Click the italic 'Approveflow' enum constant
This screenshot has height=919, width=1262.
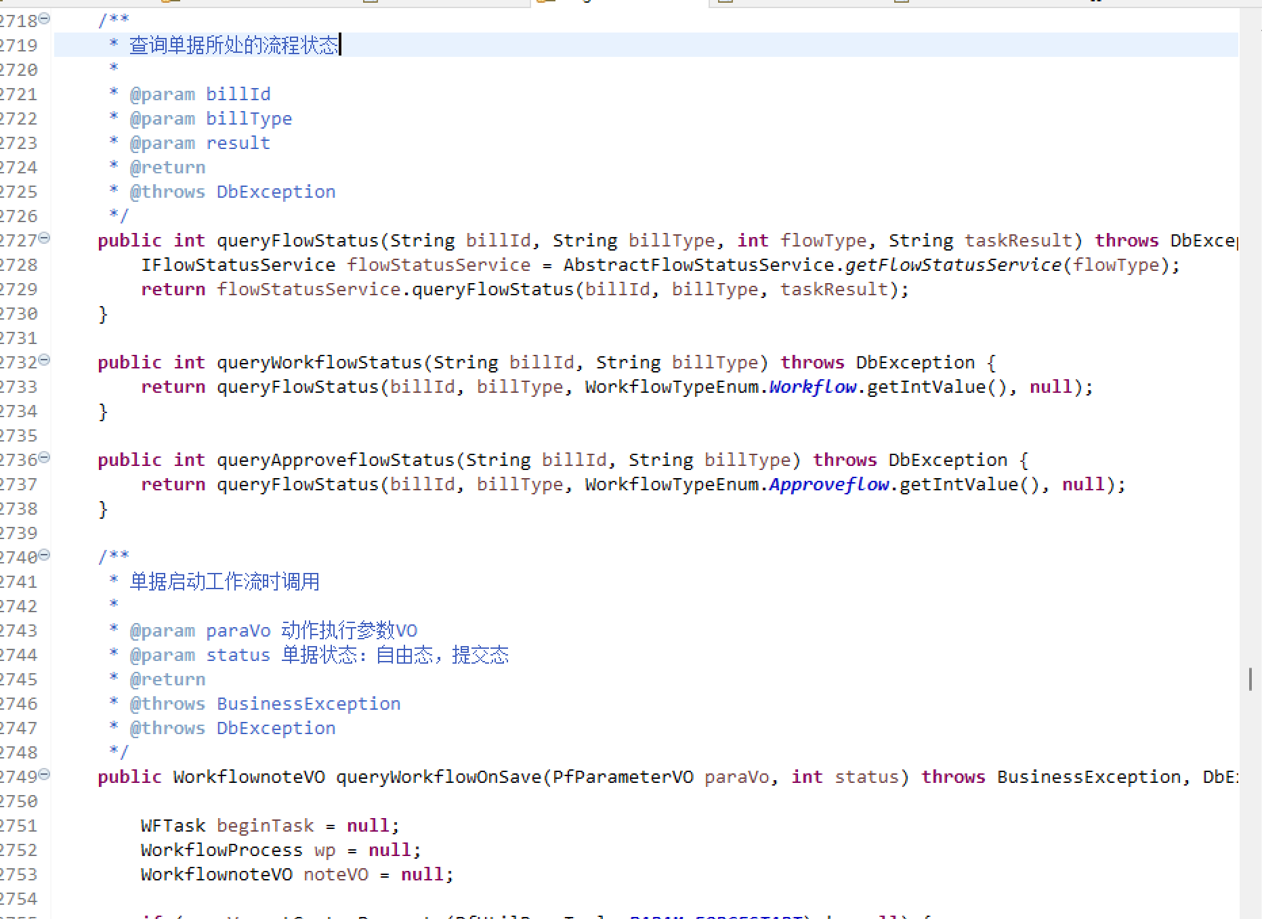[828, 484]
